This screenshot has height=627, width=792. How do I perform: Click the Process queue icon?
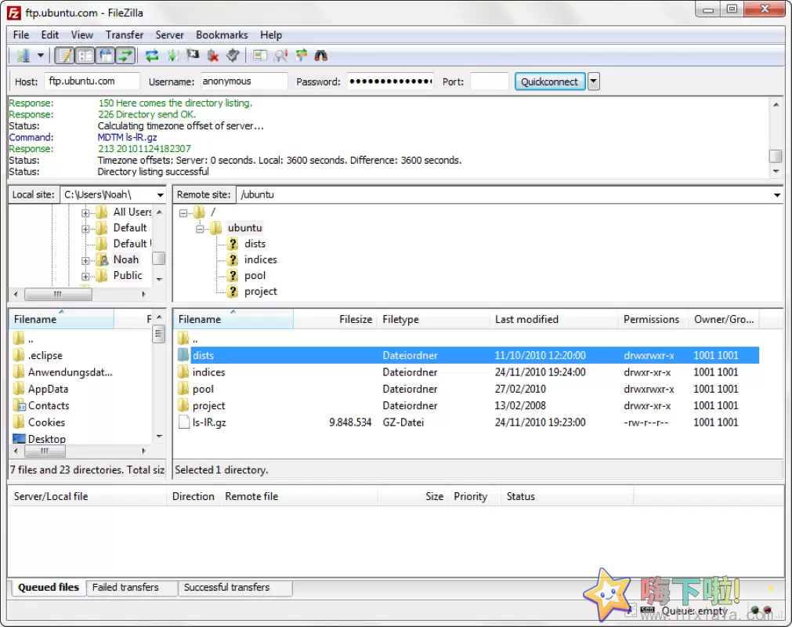173,55
